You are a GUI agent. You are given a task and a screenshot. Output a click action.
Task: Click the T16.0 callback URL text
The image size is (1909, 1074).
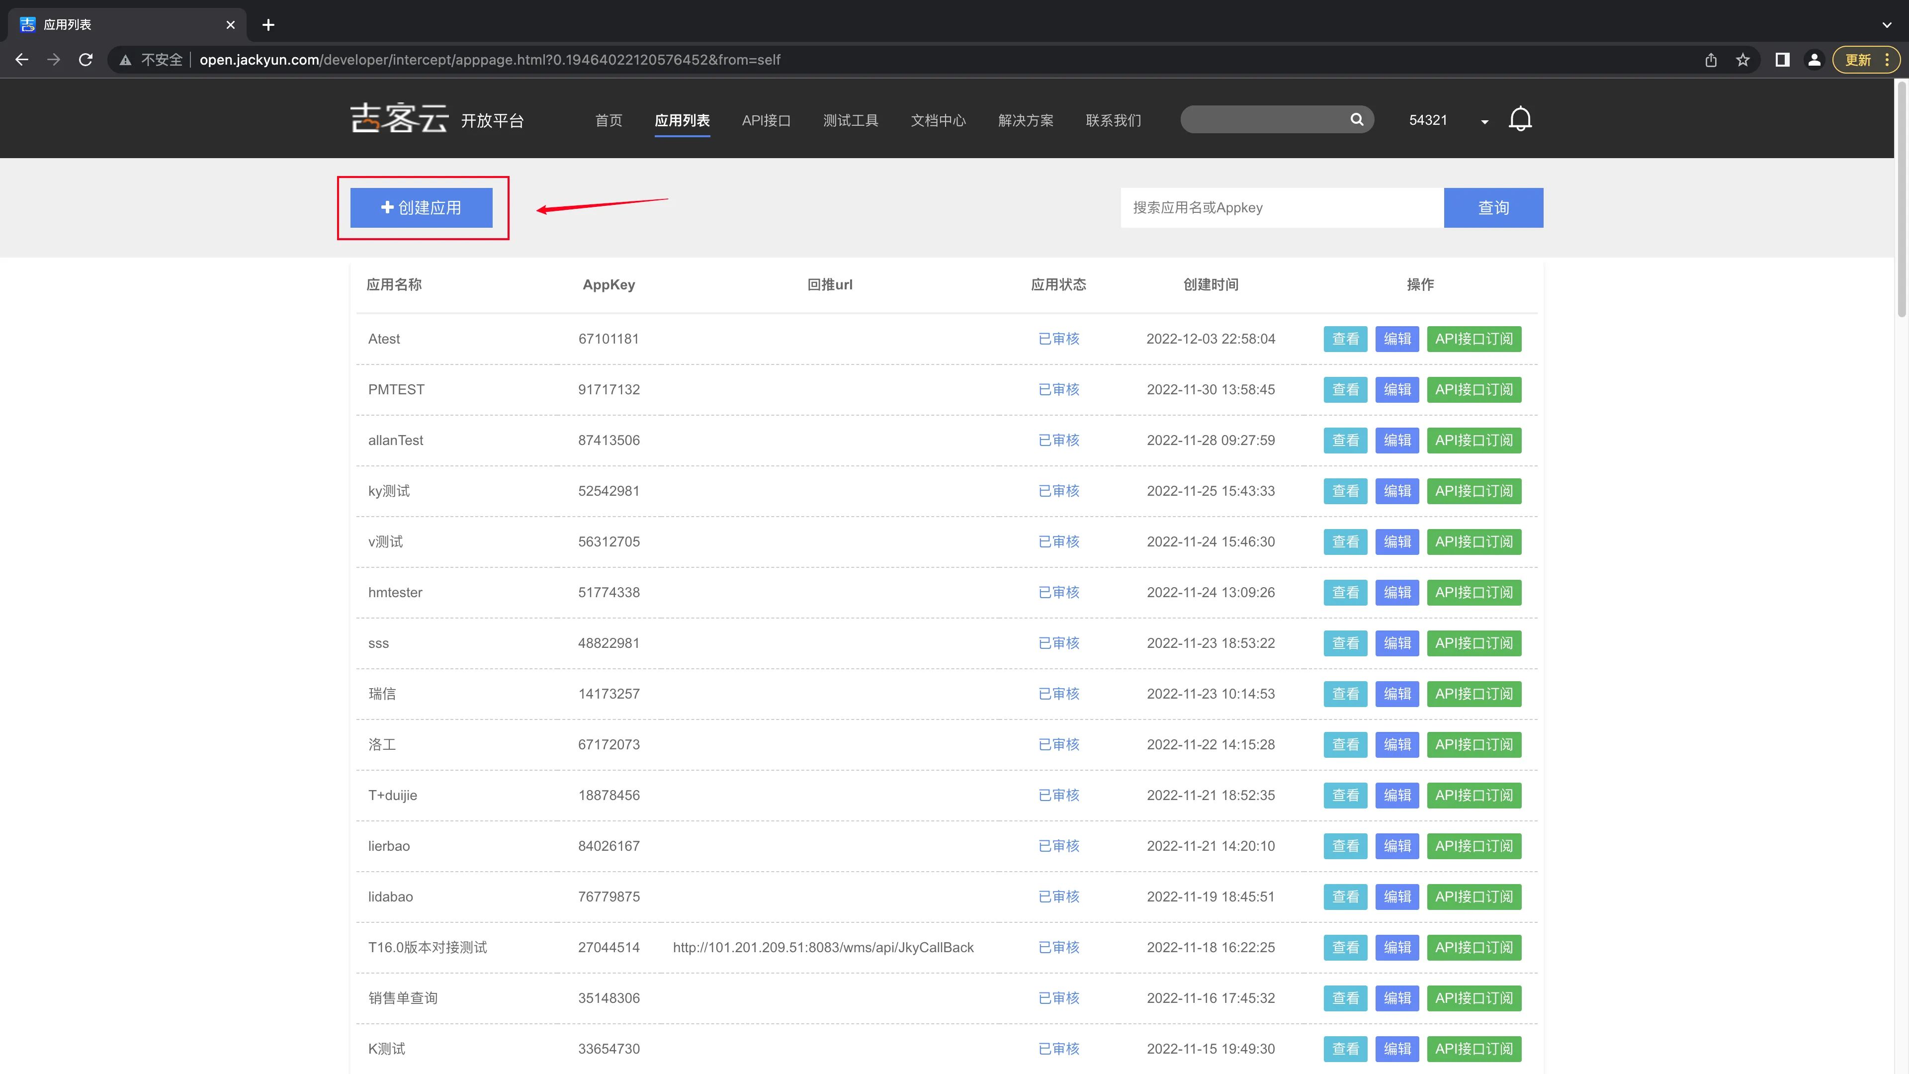click(823, 948)
